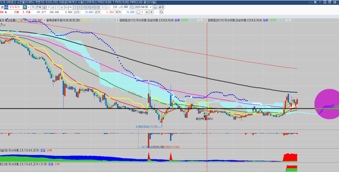Click the 전체 button
339x172 pixels.
[39, 7]
